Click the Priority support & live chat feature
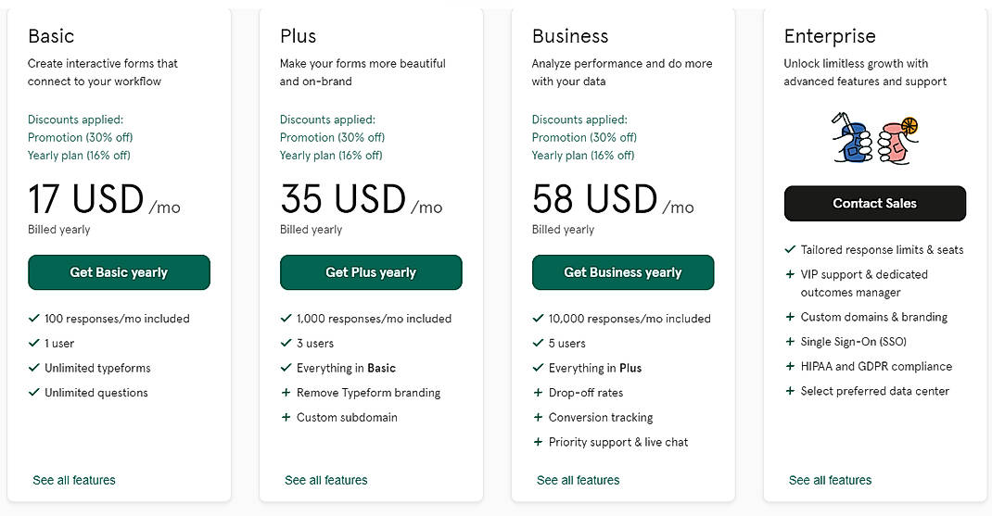Screen dimensions: 992x516 (618, 443)
